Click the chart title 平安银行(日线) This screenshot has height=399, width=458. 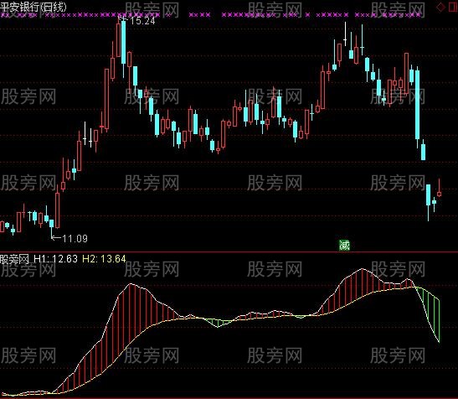(33, 7)
